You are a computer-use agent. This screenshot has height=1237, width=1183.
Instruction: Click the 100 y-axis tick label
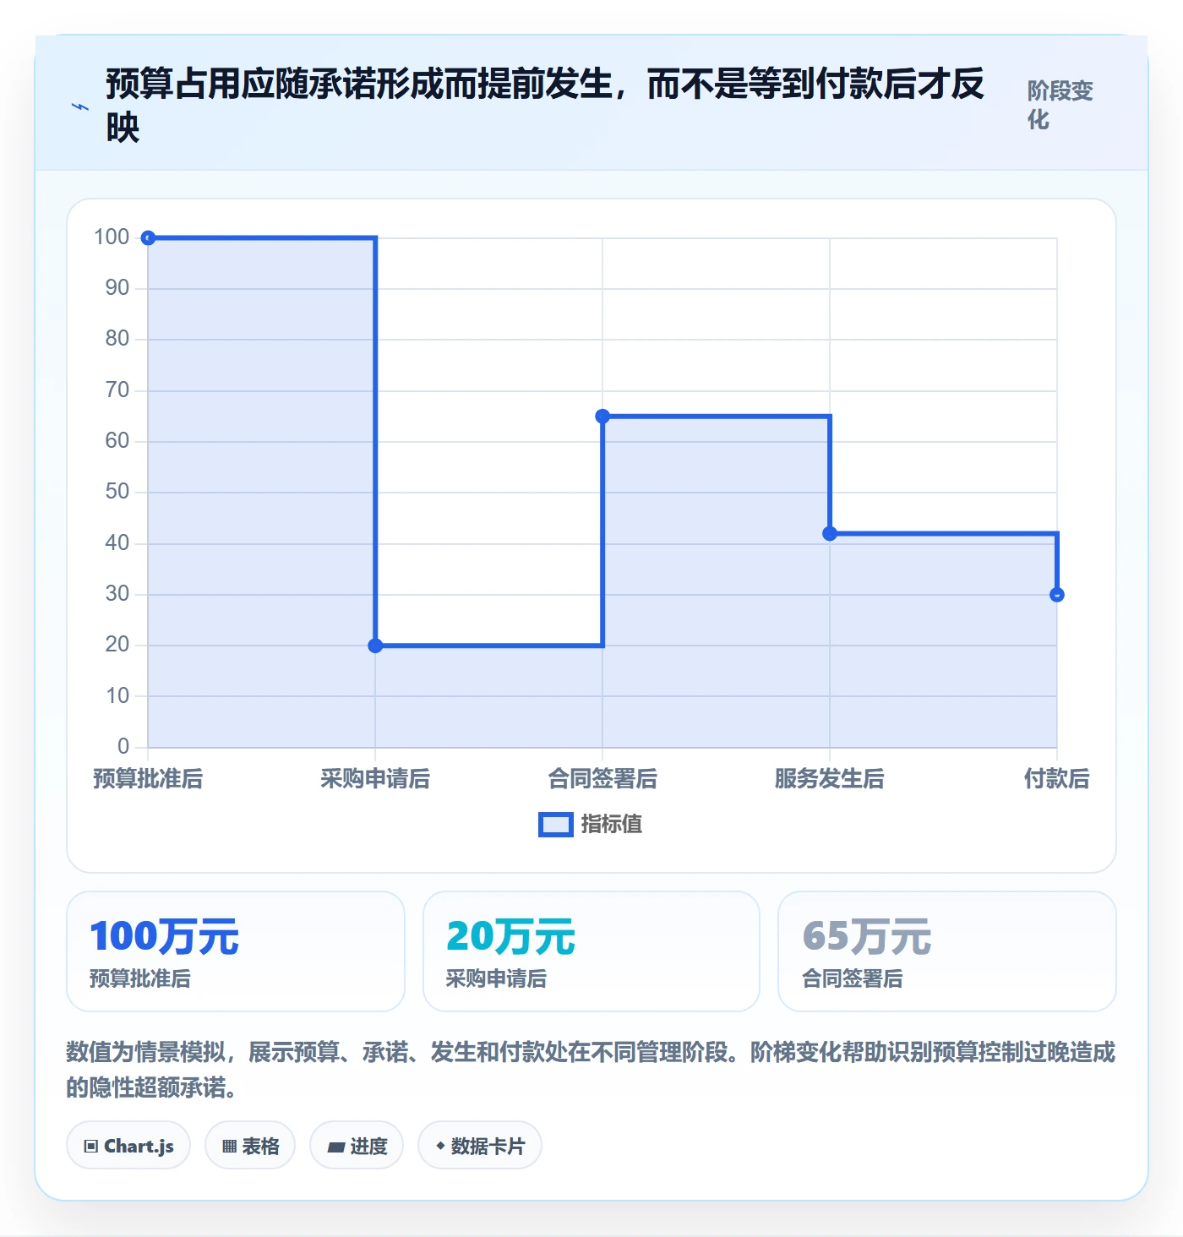112,237
